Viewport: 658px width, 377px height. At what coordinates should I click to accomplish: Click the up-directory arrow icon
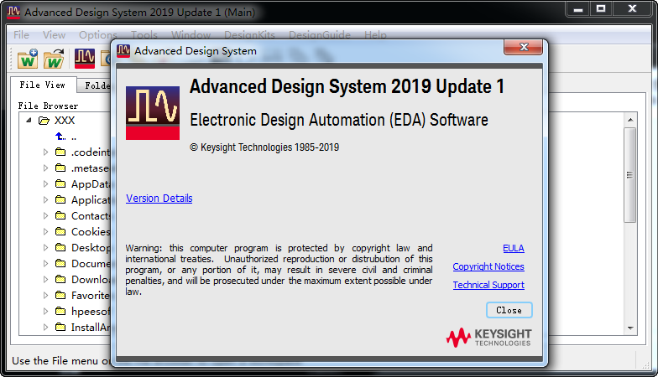[60, 136]
